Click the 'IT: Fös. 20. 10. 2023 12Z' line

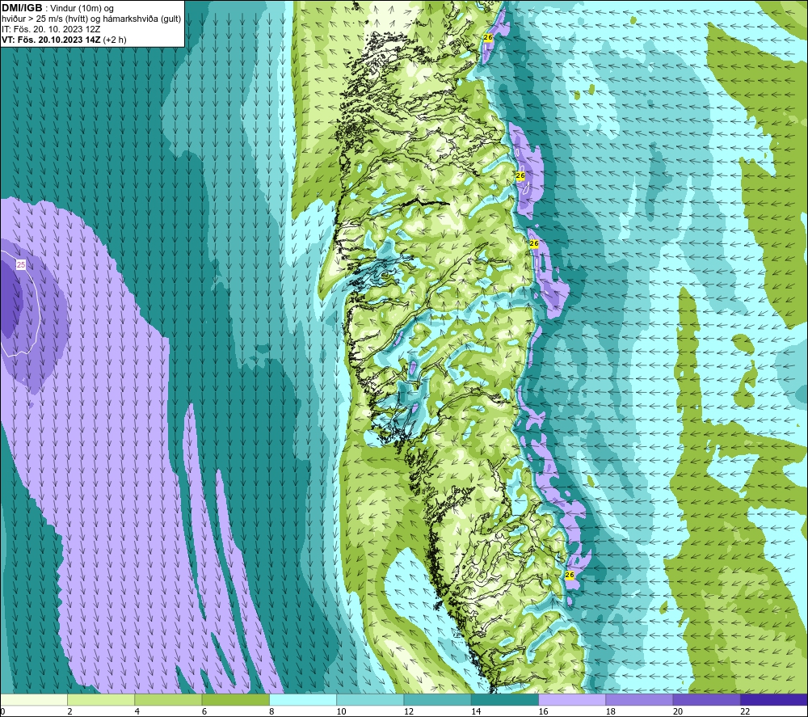pyautogui.click(x=50, y=29)
